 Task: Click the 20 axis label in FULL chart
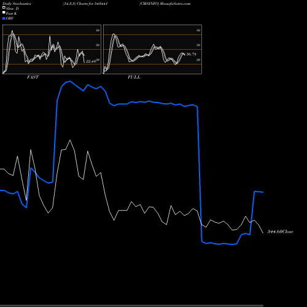[x=198, y=60]
